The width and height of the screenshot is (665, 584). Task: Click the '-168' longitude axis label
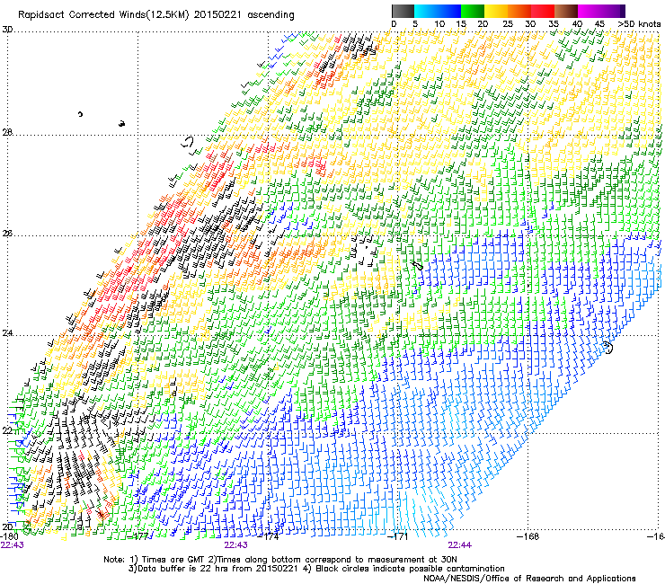click(x=528, y=536)
